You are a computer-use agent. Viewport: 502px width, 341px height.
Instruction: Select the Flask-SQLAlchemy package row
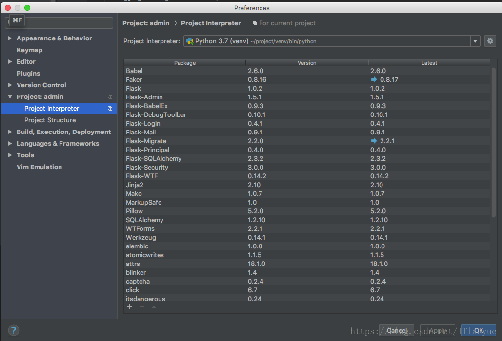point(307,158)
